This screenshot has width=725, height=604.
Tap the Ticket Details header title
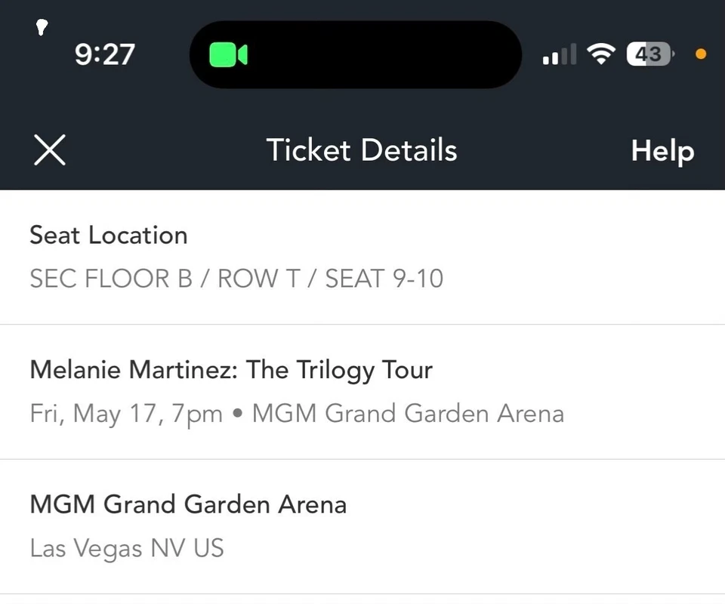pyautogui.click(x=362, y=150)
